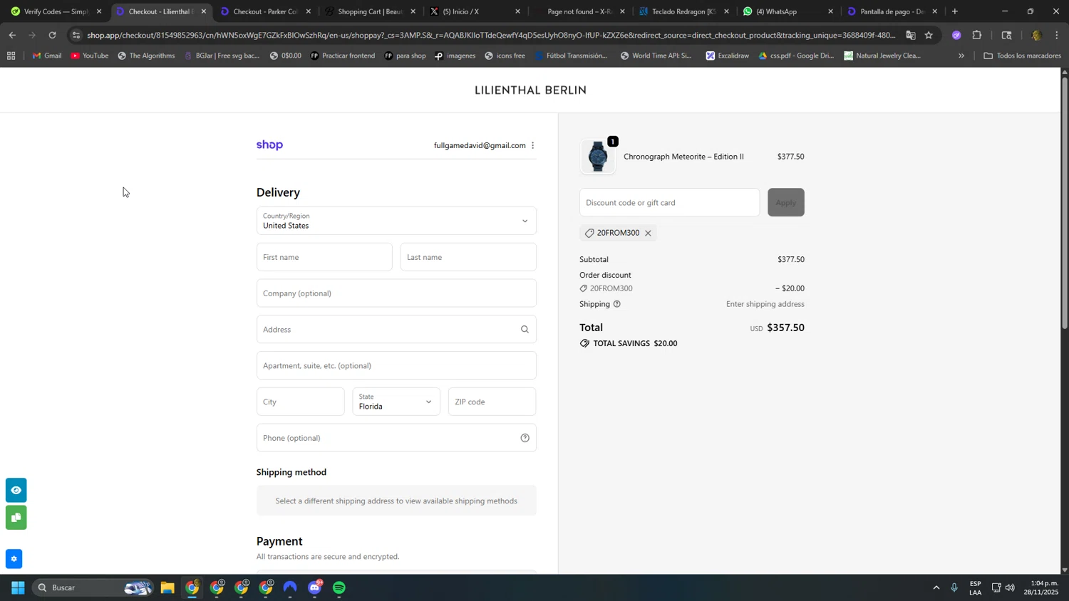Click the green copy extension button
Image resolution: width=1069 pixels, height=601 pixels.
click(16, 518)
